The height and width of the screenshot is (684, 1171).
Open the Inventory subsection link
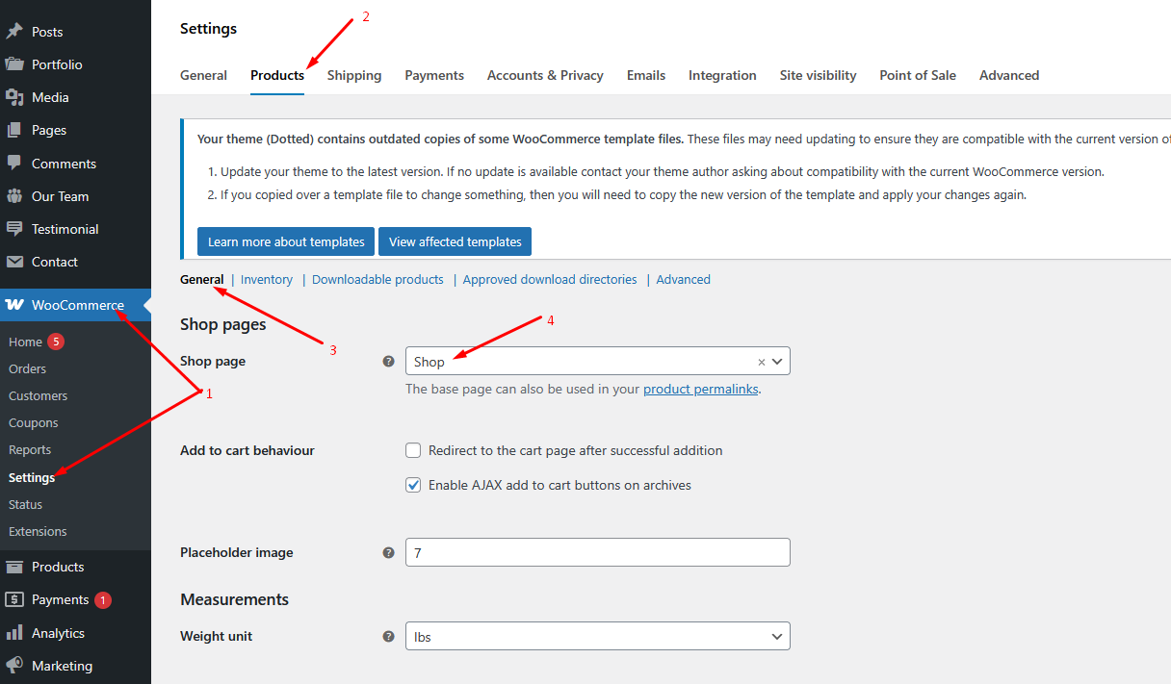[x=267, y=280]
